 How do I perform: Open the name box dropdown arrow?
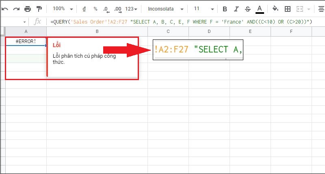tap(25, 22)
